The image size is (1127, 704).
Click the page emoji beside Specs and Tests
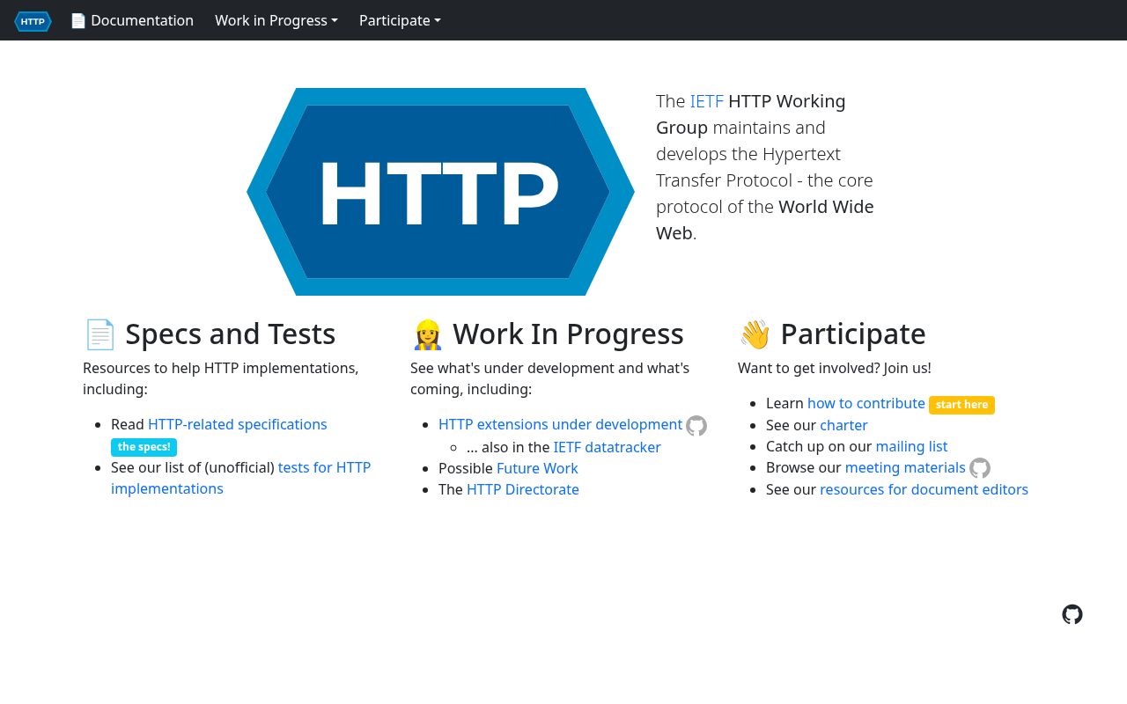(100, 334)
